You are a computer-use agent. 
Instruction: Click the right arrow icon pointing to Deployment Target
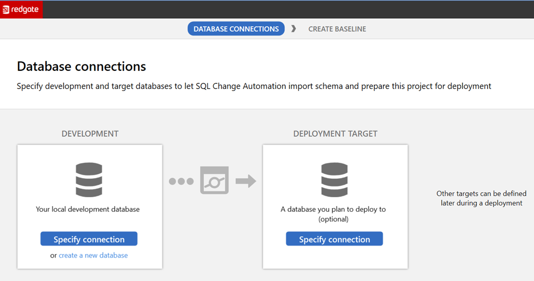tap(246, 181)
